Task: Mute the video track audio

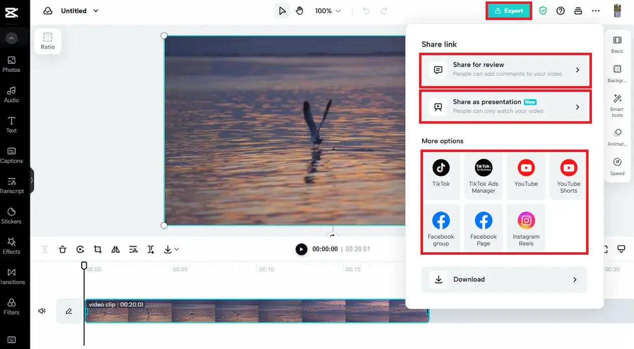Action: (x=42, y=311)
